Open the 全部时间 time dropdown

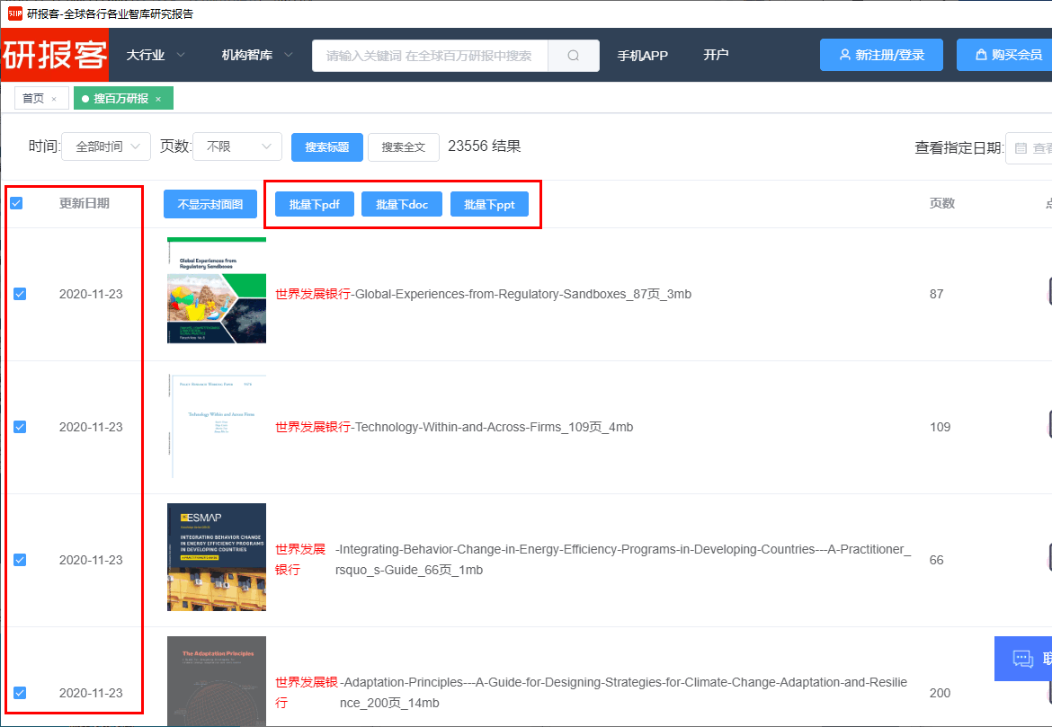[x=106, y=146]
